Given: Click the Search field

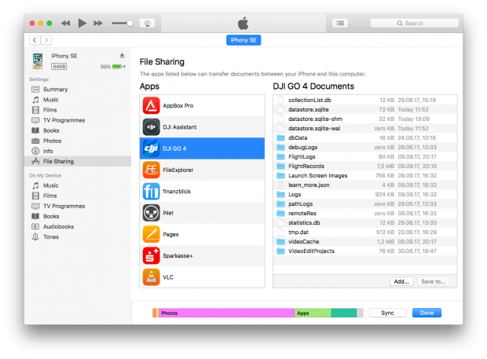Looking at the screenshot, I should click(414, 23).
